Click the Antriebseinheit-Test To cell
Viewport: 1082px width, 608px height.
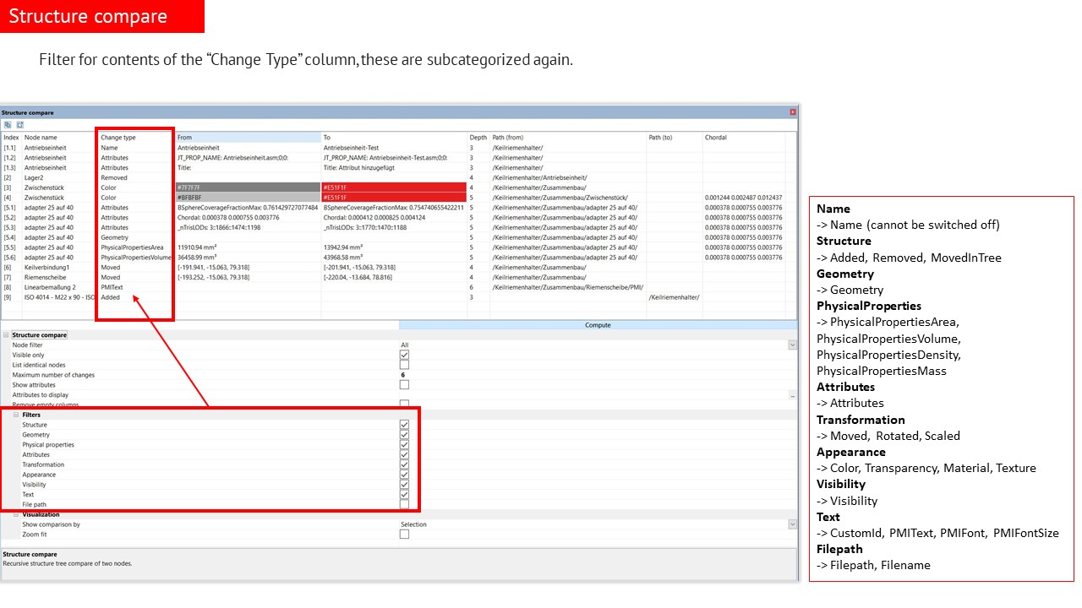coord(351,148)
